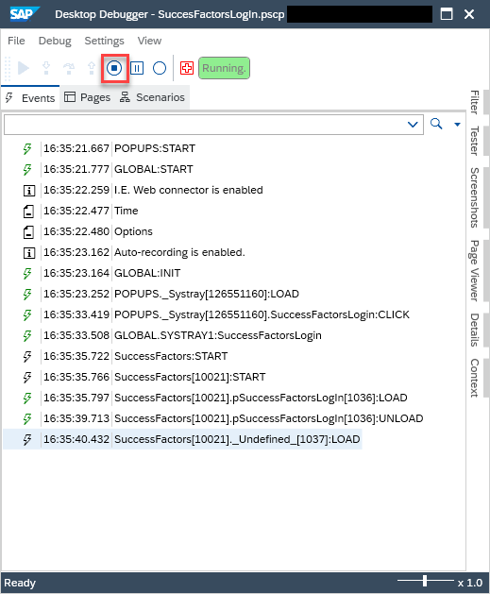Image resolution: width=490 pixels, height=594 pixels.
Task: Open the Settings menu
Action: [104, 41]
